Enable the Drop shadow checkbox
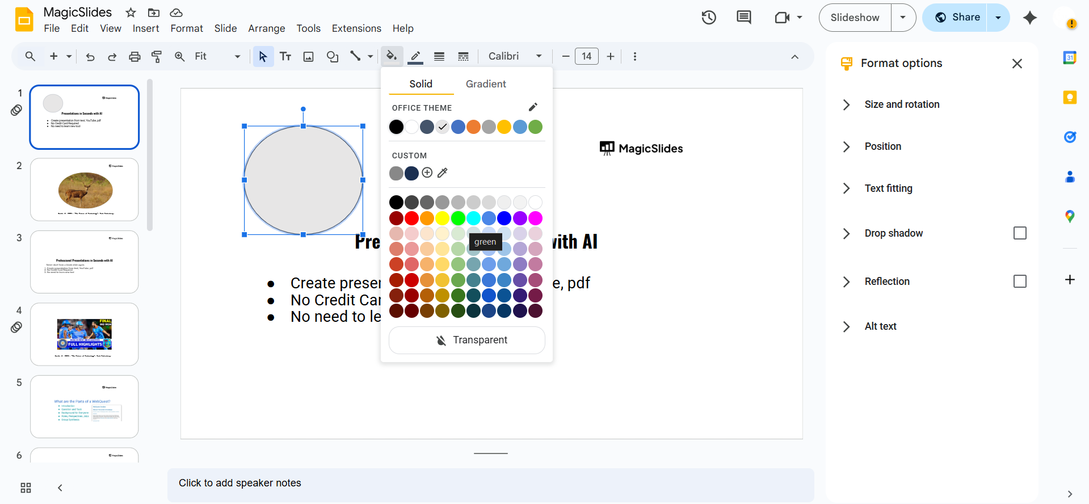 click(x=1019, y=233)
